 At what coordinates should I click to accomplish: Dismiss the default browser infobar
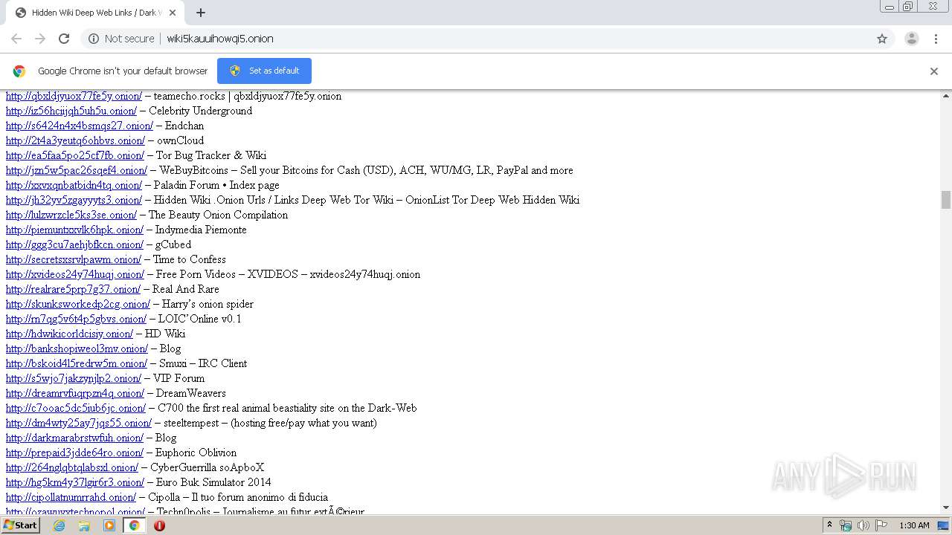click(934, 71)
